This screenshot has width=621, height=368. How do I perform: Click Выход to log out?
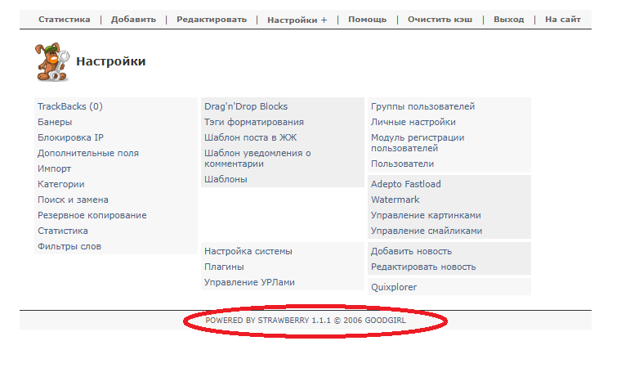tap(508, 20)
